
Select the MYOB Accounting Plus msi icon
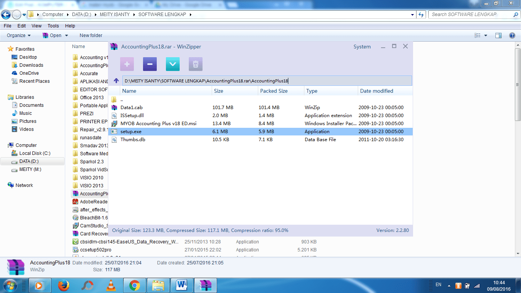(x=114, y=124)
